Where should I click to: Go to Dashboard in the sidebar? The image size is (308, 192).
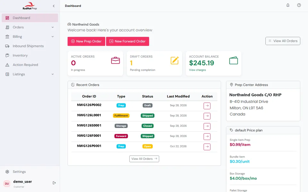pyautogui.click(x=30, y=18)
